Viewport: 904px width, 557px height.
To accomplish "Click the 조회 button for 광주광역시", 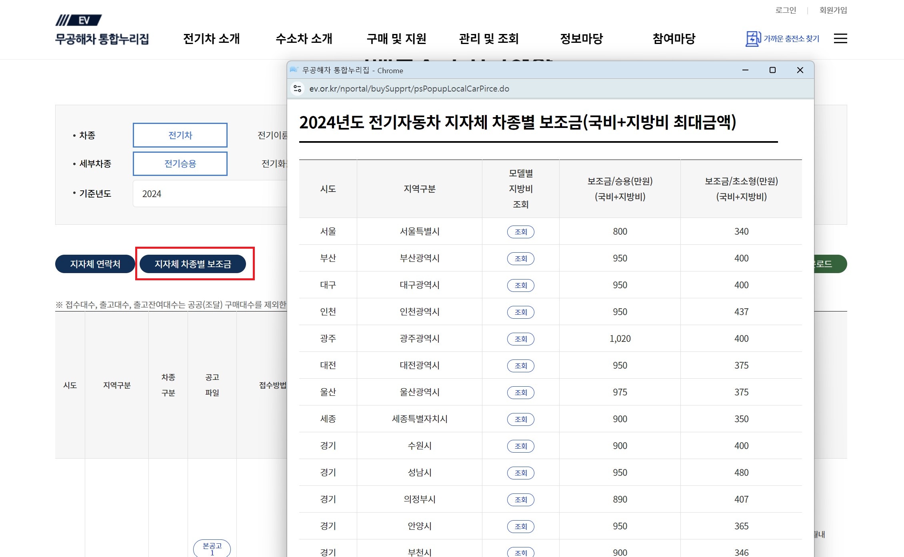I will (520, 339).
